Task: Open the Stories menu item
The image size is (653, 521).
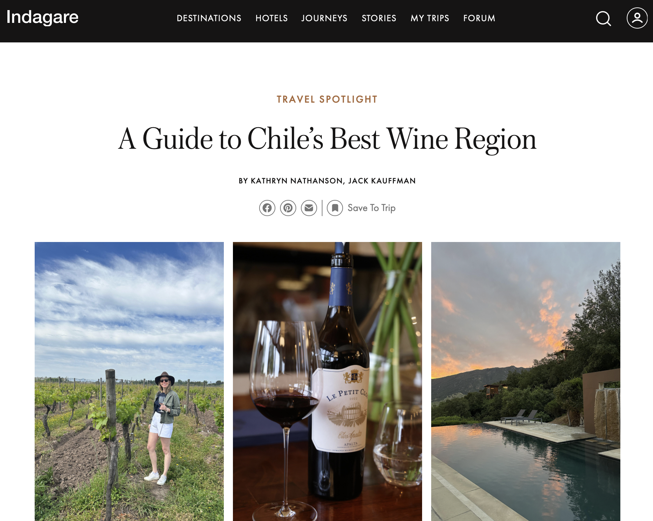Action: point(379,18)
